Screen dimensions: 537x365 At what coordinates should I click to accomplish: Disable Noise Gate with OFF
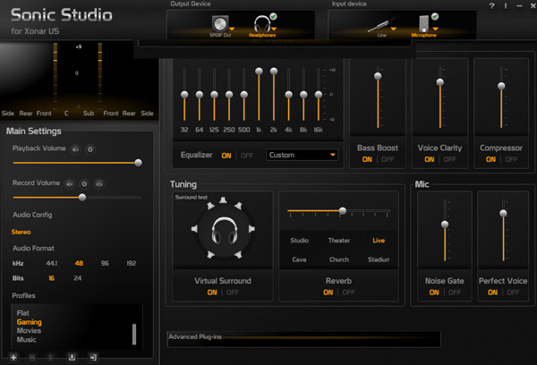(x=455, y=293)
